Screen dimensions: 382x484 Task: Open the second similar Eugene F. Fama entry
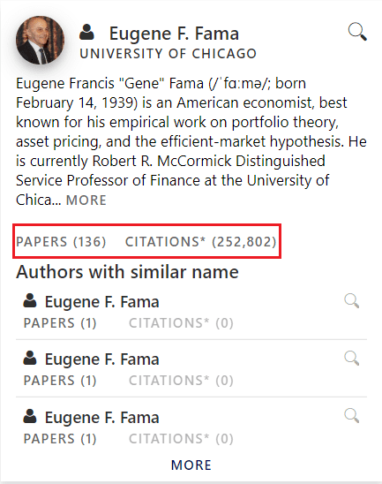tap(102, 359)
